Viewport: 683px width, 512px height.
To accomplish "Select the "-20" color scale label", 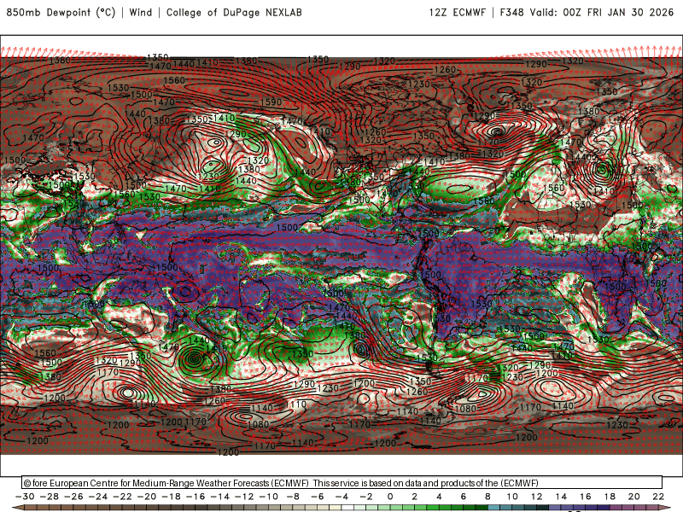I will [x=147, y=497].
